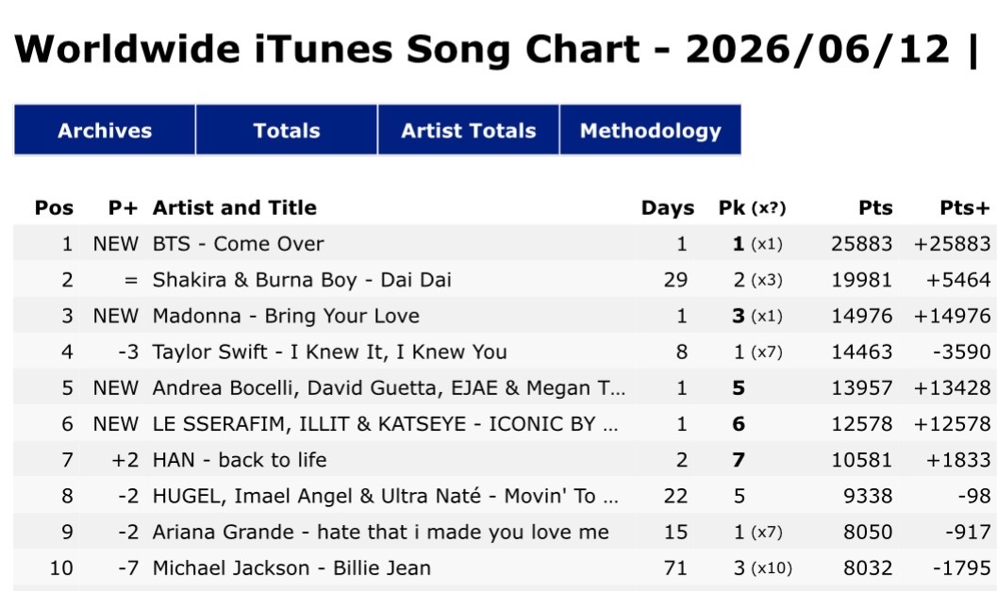This screenshot has height=591, width=997.
Task: Open the Totals tab
Action: click(286, 130)
